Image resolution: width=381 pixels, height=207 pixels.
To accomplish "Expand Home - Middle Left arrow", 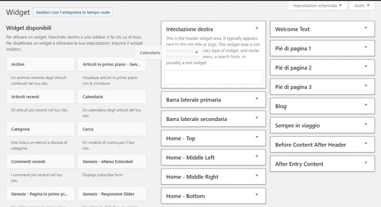I will coord(257,156).
